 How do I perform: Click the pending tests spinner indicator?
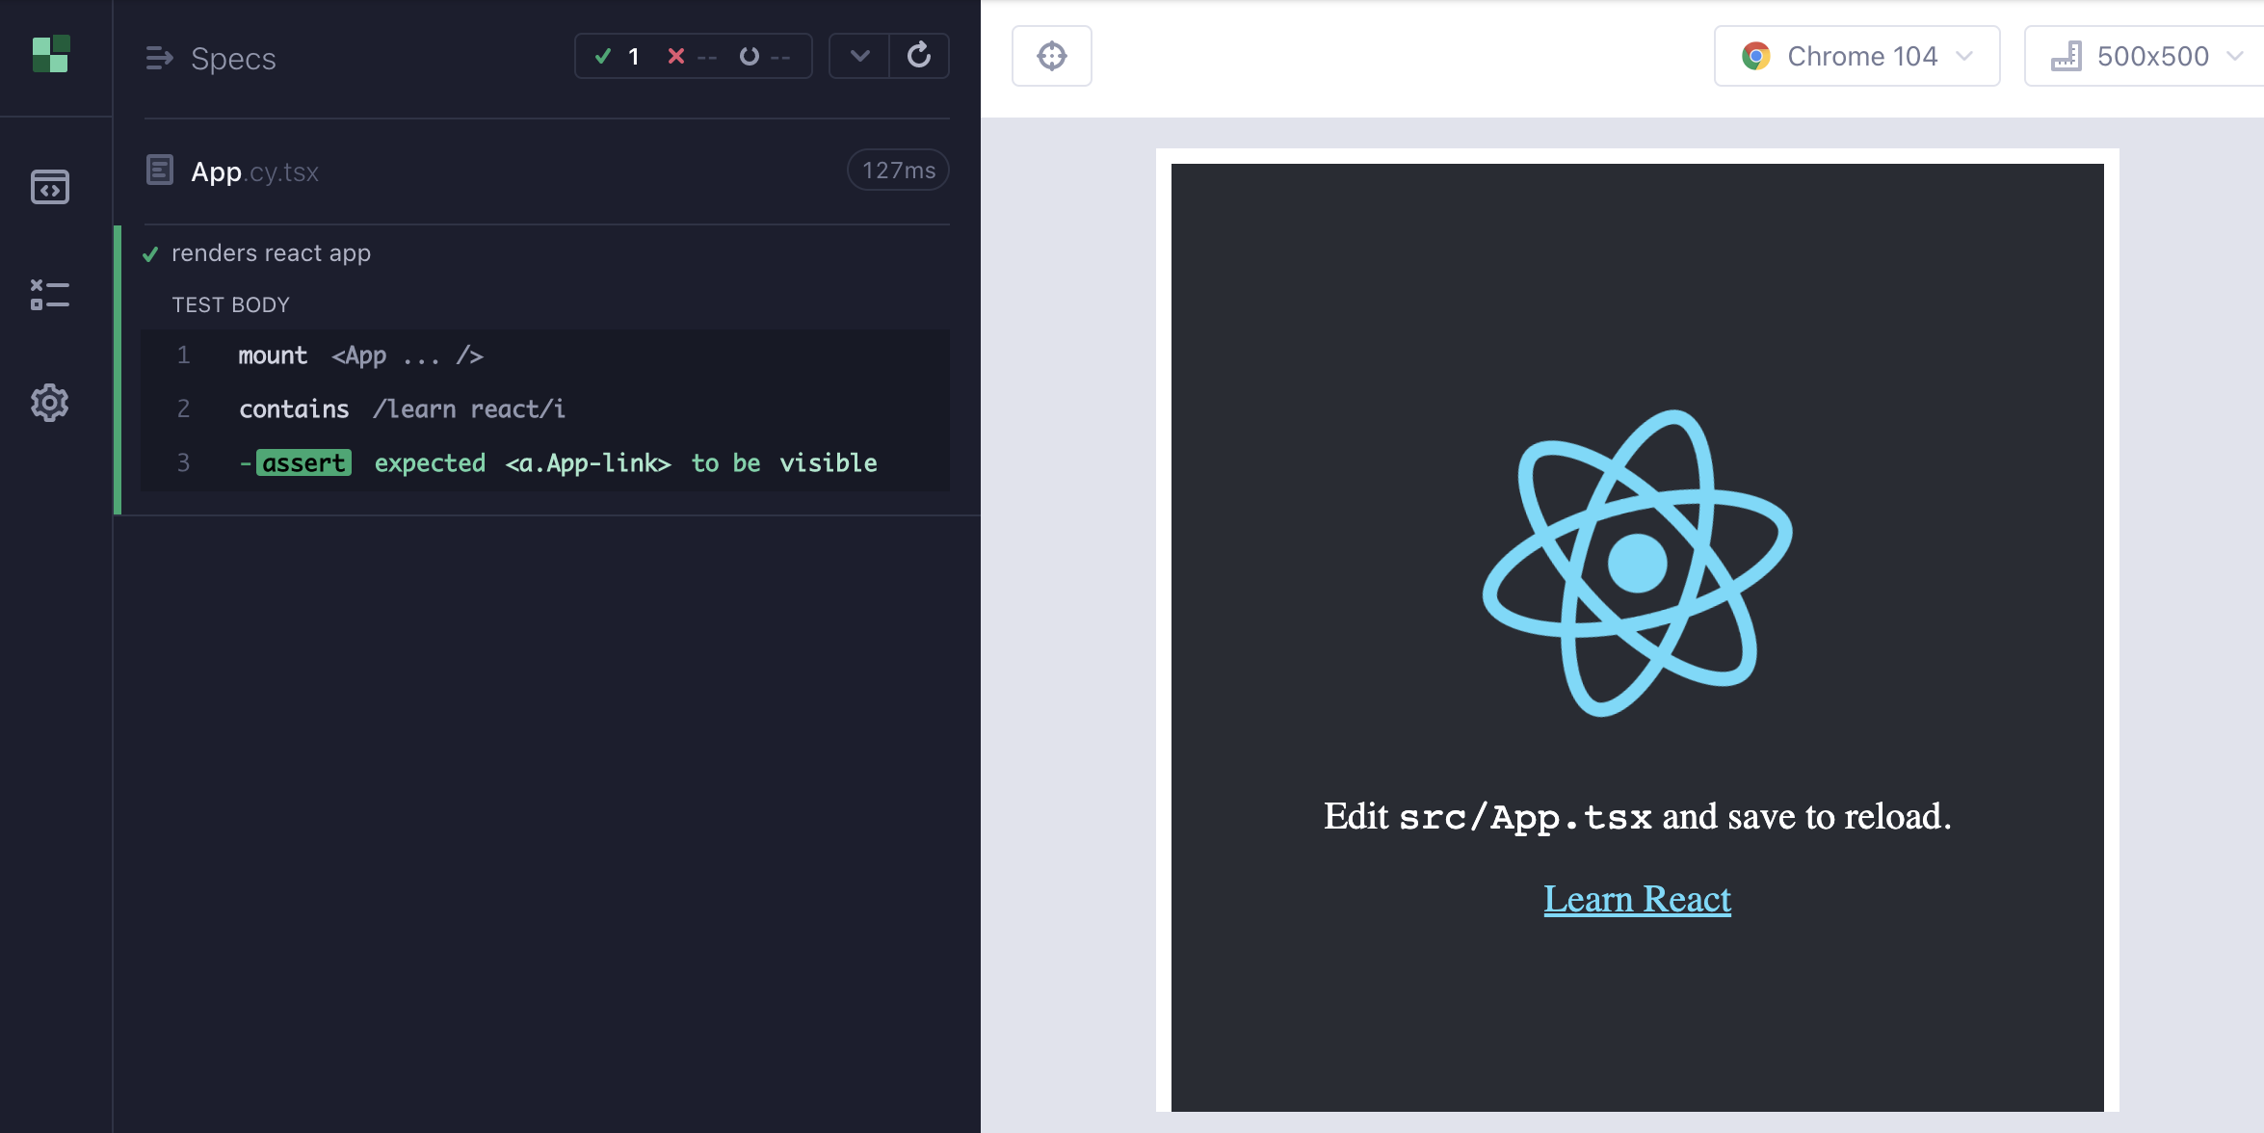tap(765, 57)
